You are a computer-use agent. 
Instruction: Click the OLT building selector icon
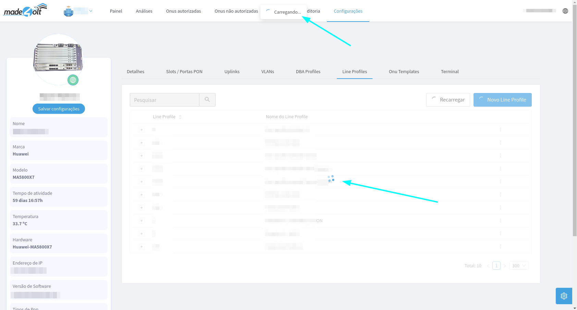[69, 12]
